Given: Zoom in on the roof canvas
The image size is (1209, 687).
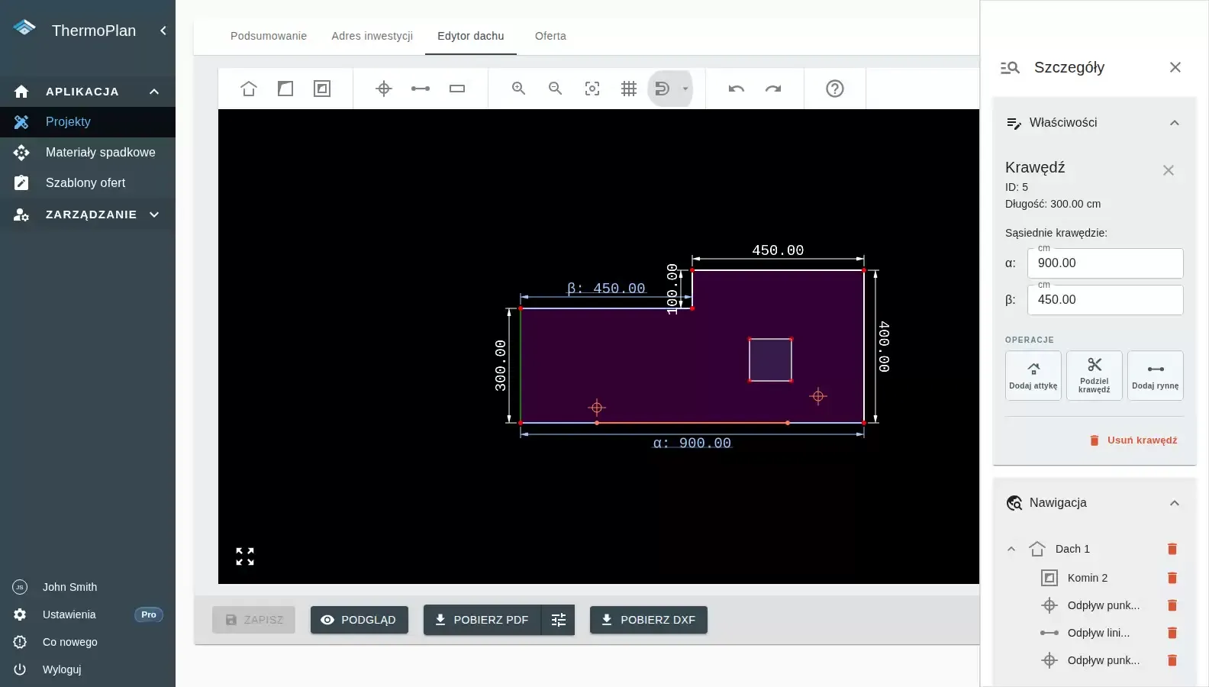Looking at the screenshot, I should [x=519, y=89].
